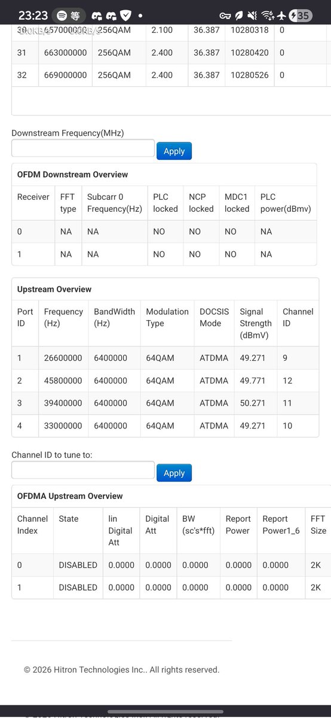Apply the channel ID to tune to
This screenshot has width=331, height=718.
click(x=174, y=473)
